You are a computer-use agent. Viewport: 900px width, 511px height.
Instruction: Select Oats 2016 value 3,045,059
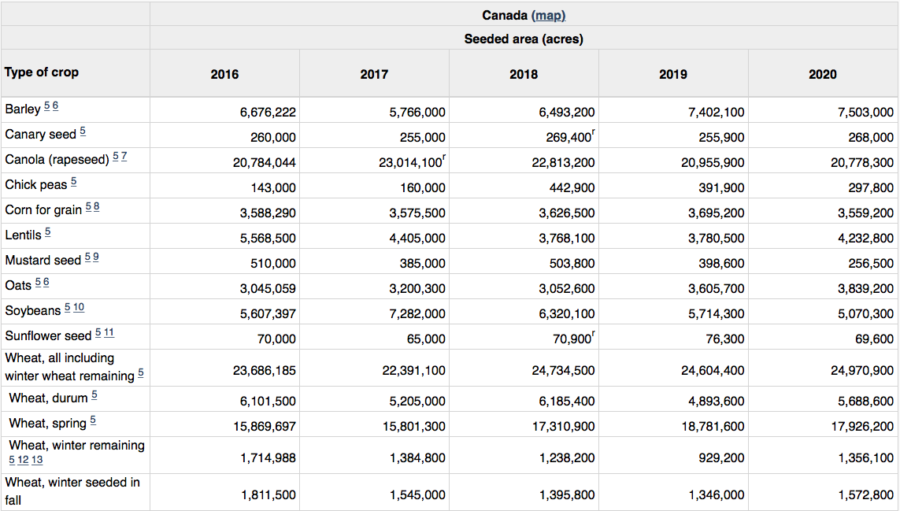tap(268, 289)
